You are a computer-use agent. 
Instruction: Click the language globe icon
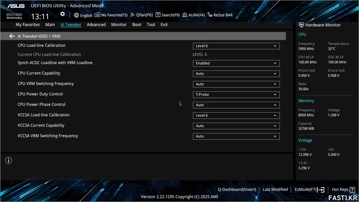click(76, 15)
